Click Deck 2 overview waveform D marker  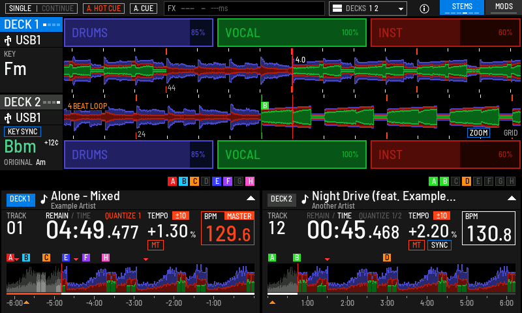click(x=386, y=258)
